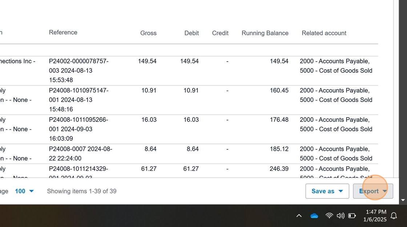Click running balance value 246.39
This screenshot has height=227, width=407.
[279, 169]
